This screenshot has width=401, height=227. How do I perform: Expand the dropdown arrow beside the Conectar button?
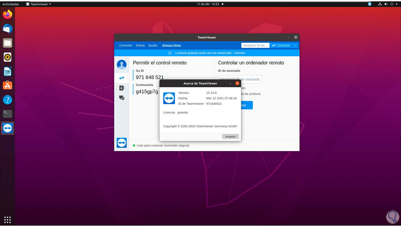(295, 45)
